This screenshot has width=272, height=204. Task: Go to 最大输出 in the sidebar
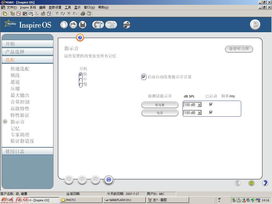pos(20,95)
